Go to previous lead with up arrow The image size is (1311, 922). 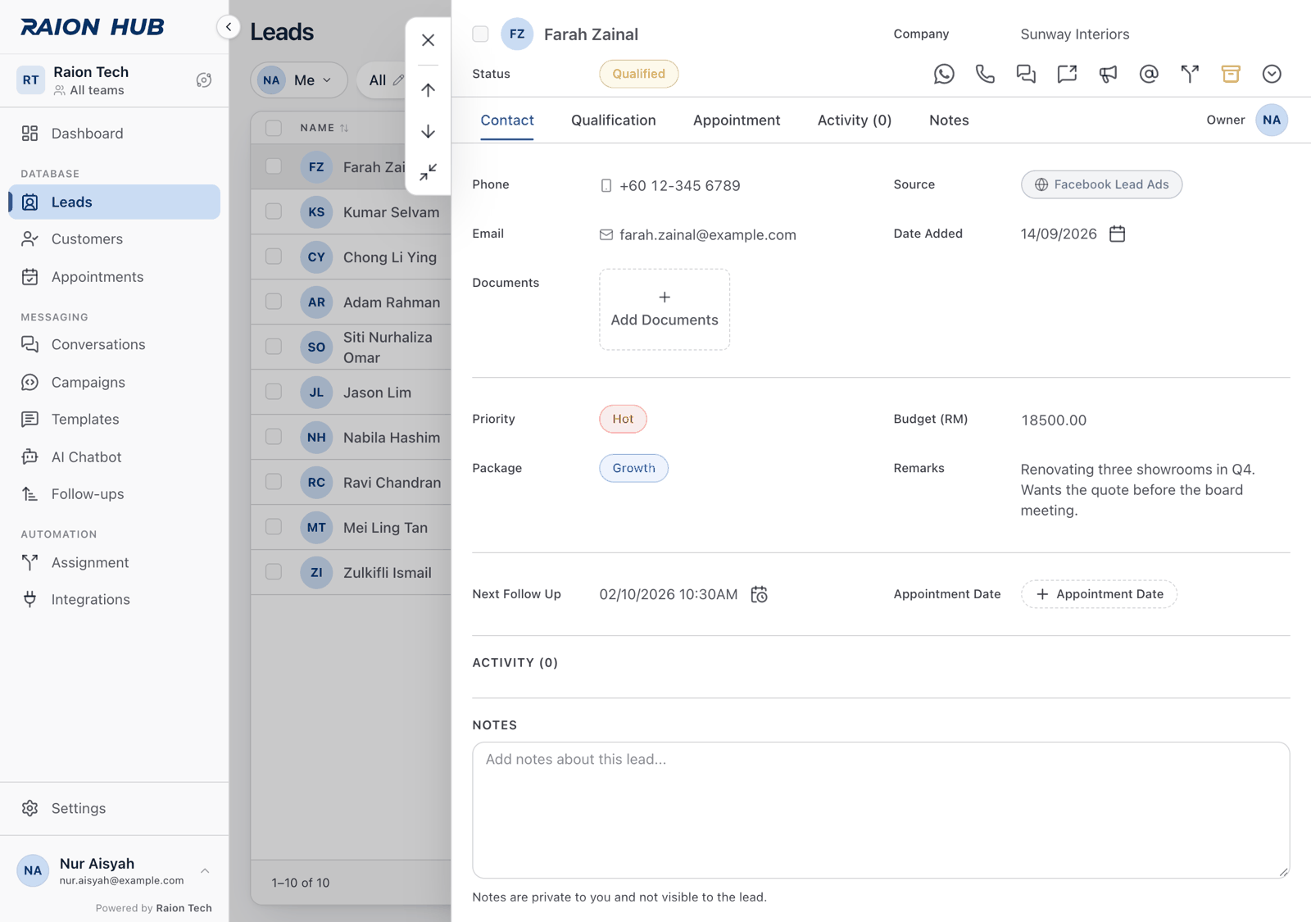point(428,90)
